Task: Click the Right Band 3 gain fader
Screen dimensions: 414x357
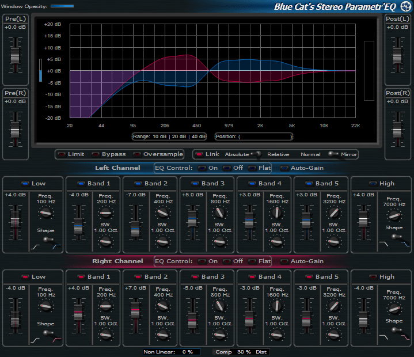Action: pos(192,320)
